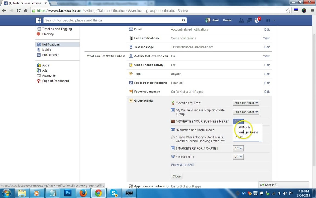This screenshot has height=198, width=316.
Task: Open the 'Advertise for Free' Friends' Posts dropdown
Action: coord(246,103)
